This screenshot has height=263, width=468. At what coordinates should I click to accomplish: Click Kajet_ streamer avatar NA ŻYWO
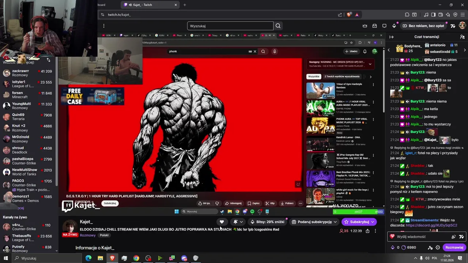(x=70, y=229)
